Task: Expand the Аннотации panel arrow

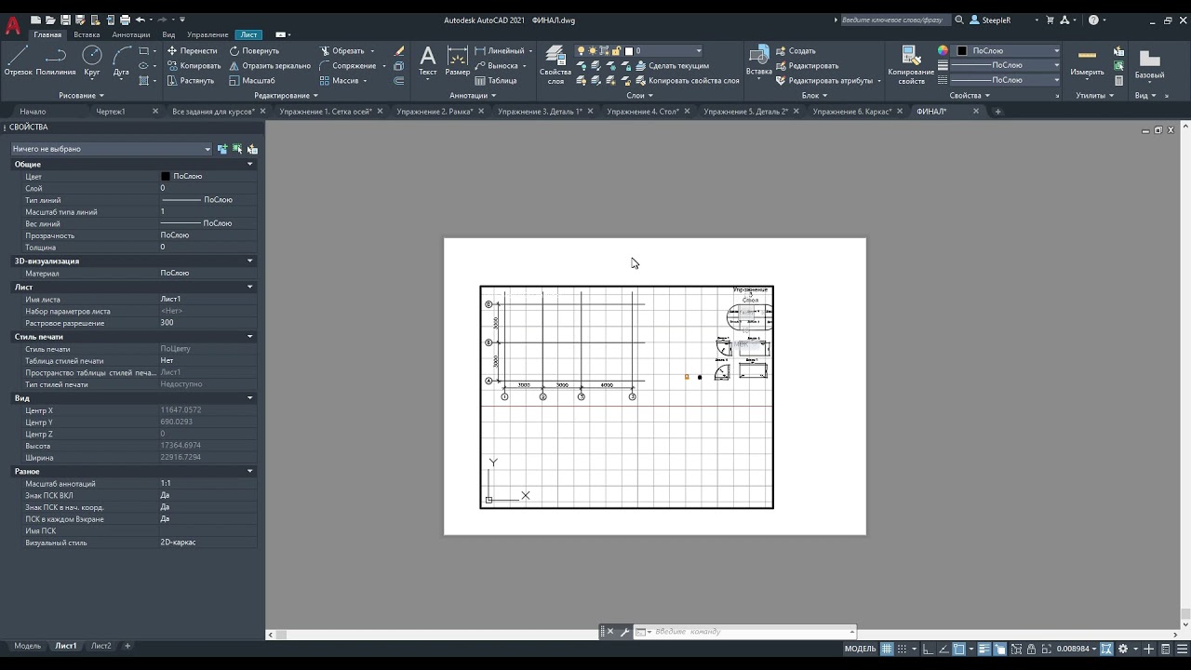Action: [x=493, y=96]
